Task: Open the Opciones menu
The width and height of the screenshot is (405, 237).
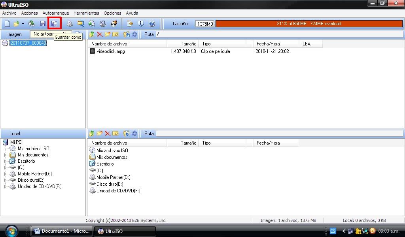Action: tap(112, 13)
